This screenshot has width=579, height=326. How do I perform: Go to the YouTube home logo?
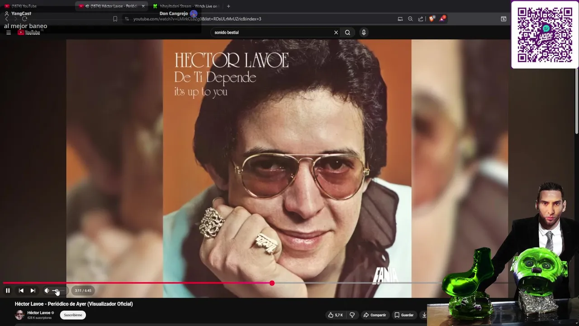tap(29, 33)
